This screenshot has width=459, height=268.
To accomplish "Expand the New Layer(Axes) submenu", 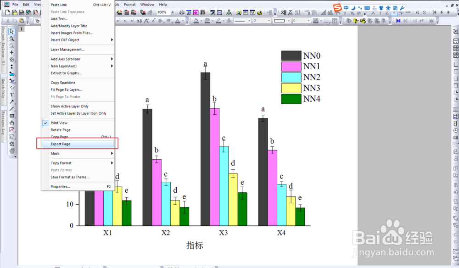I will [x=78, y=66].
